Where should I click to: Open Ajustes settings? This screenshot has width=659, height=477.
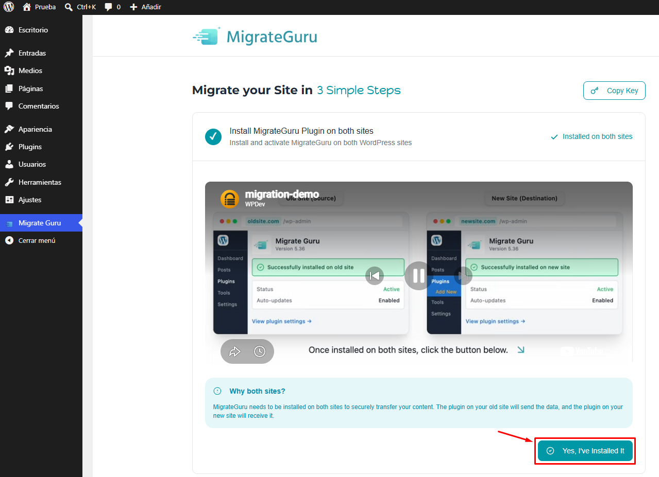41,200
